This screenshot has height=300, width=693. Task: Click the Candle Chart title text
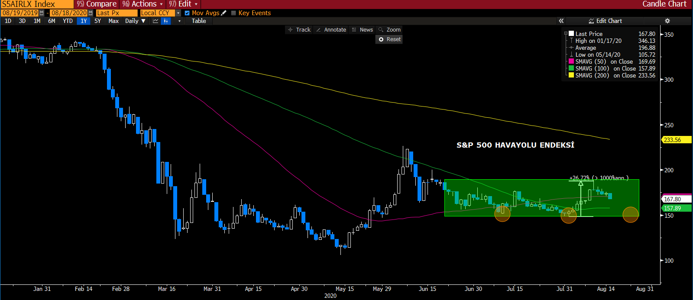coord(664,4)
